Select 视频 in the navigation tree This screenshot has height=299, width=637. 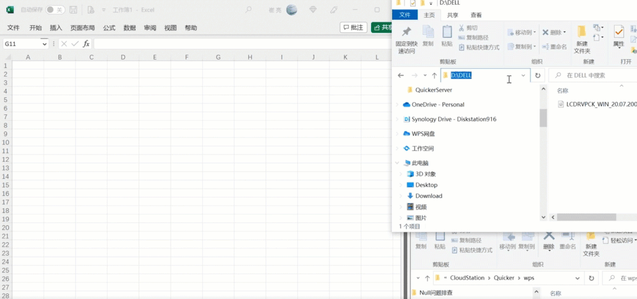pos(421,207)
